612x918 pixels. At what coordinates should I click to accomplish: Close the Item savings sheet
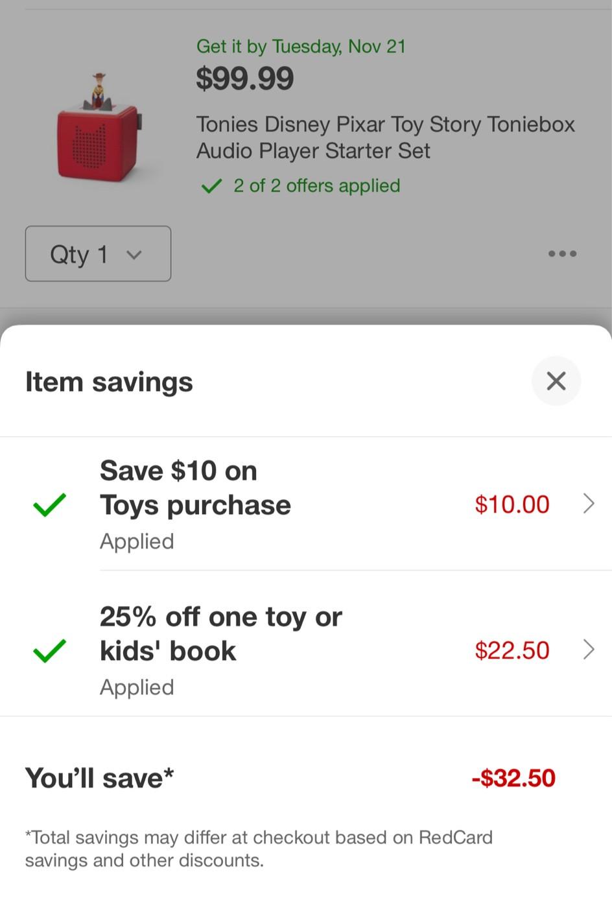(556, 381)
